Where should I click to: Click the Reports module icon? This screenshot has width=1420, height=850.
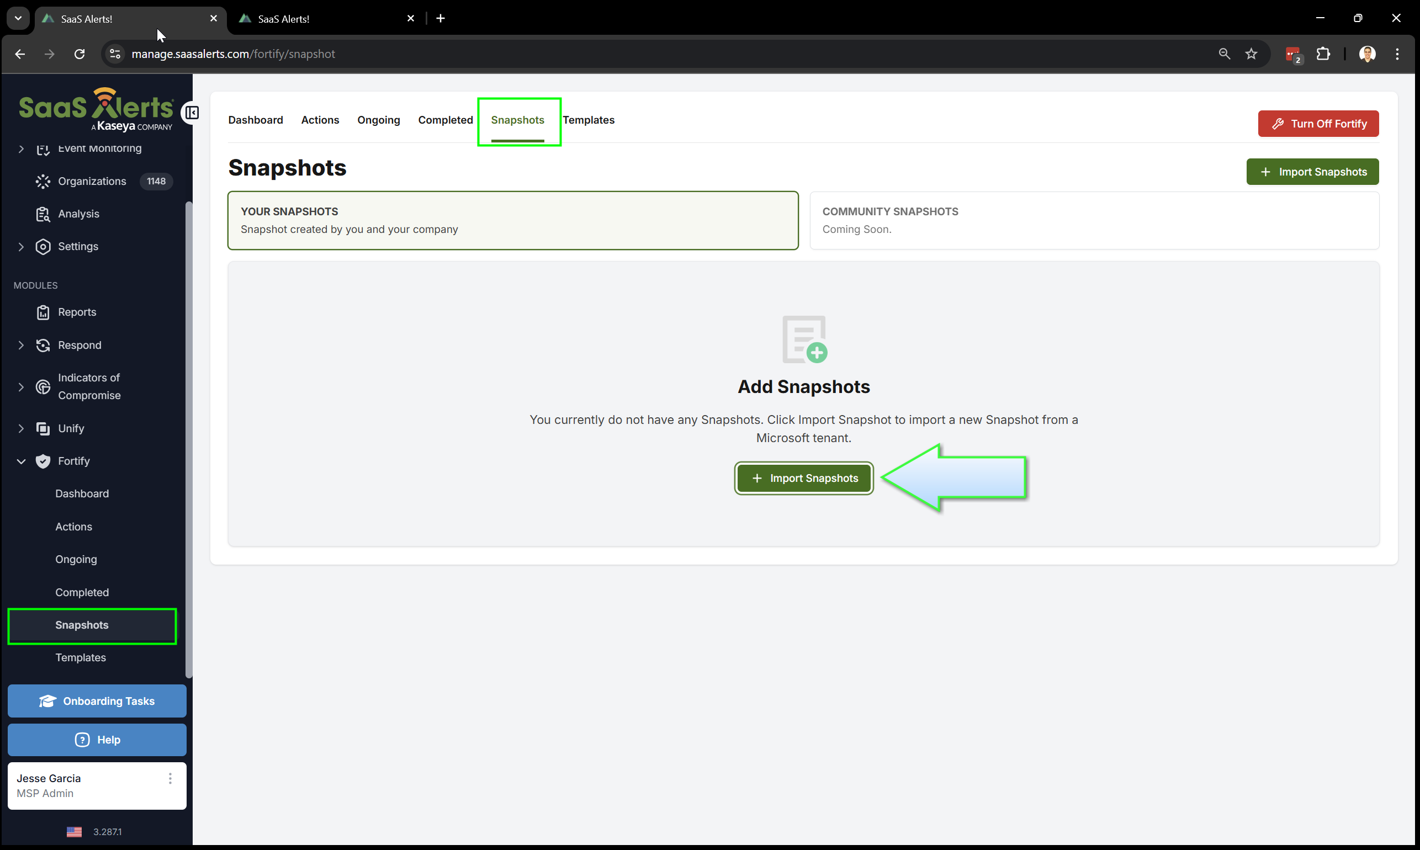coord(43,313)
